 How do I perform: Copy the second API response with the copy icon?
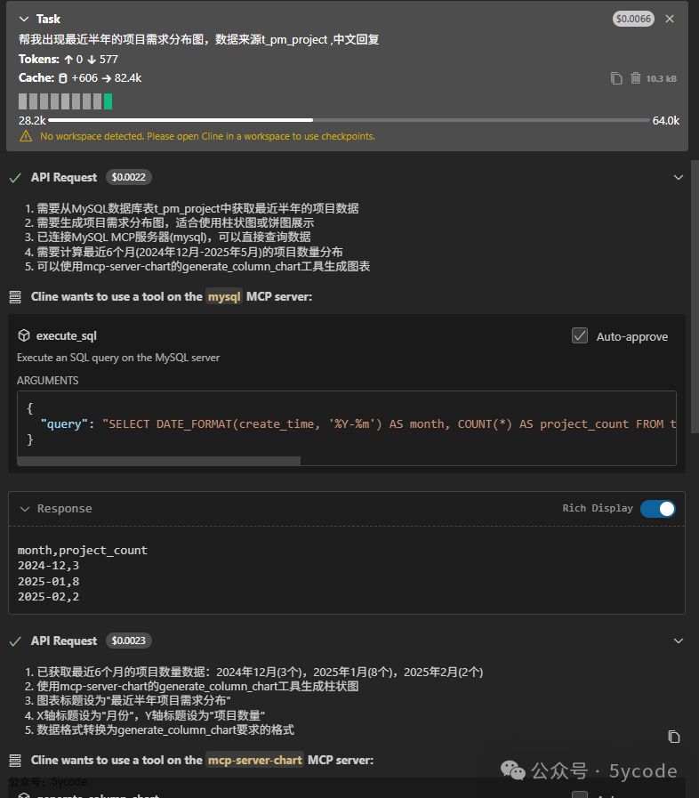673,737
